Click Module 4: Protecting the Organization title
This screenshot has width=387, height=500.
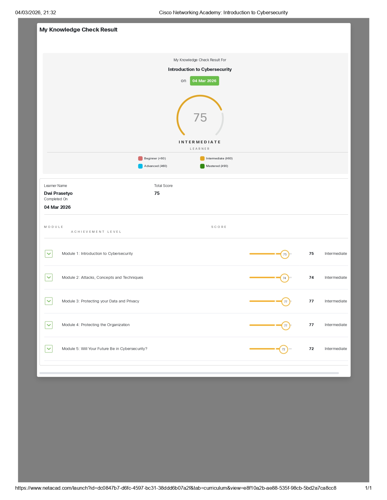[x=96, y=325]
